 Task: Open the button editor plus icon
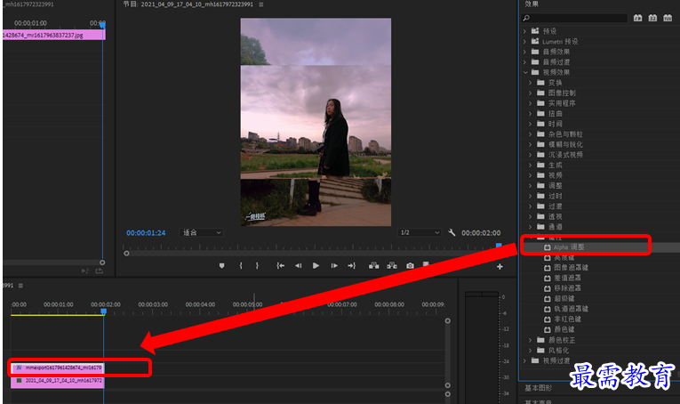tap(500, 266)
